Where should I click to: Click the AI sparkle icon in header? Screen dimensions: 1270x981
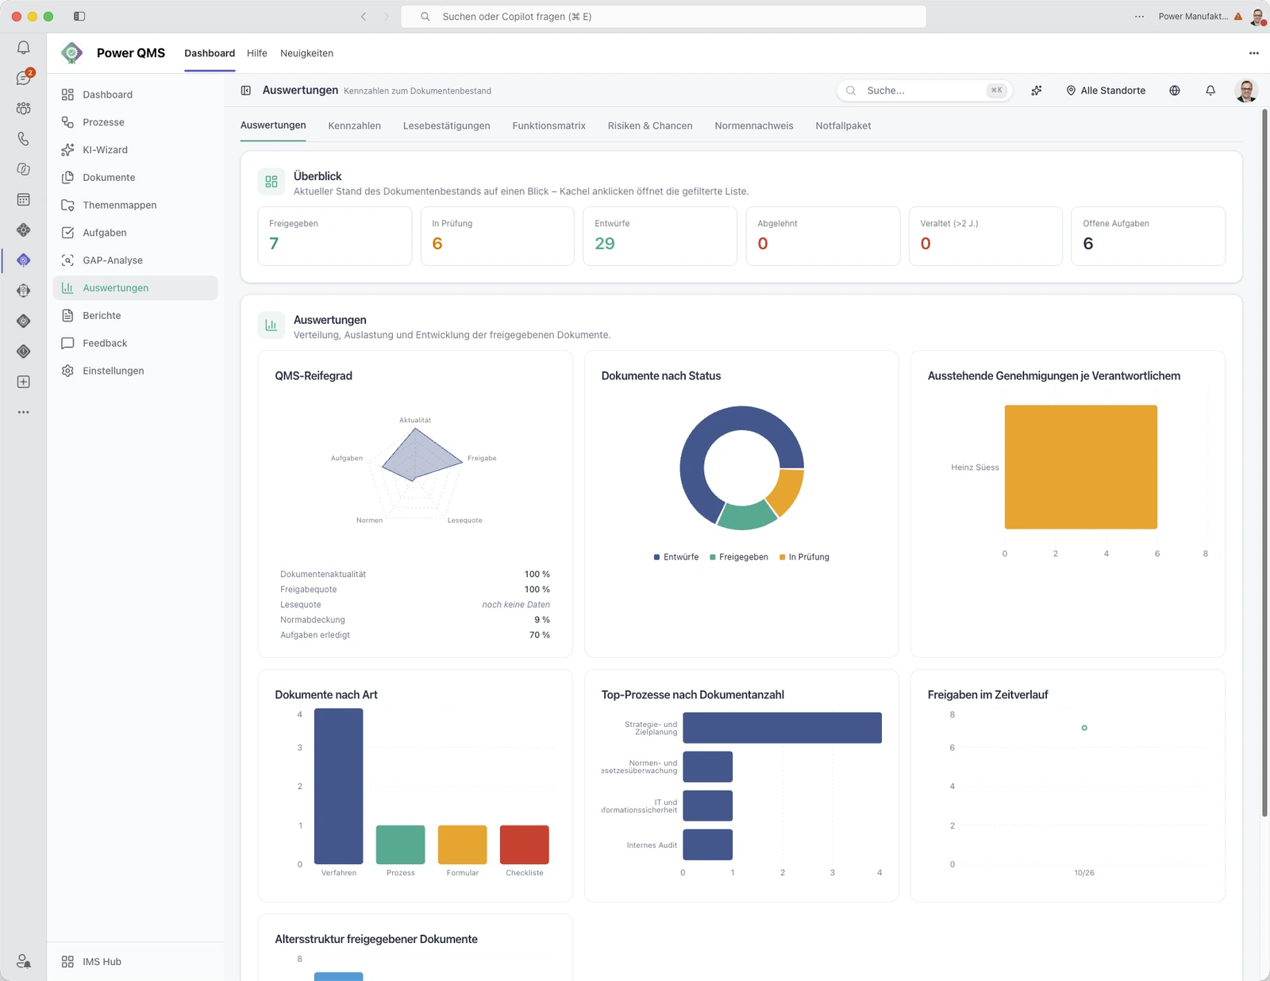(x=1037, y=90)
